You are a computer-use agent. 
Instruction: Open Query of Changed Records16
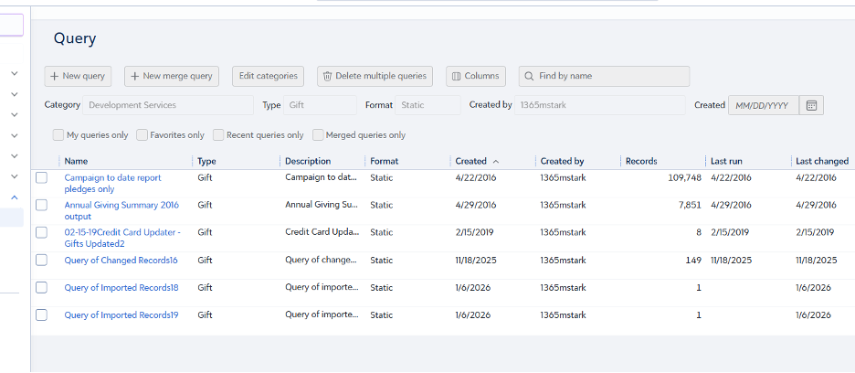click(121, 260)
